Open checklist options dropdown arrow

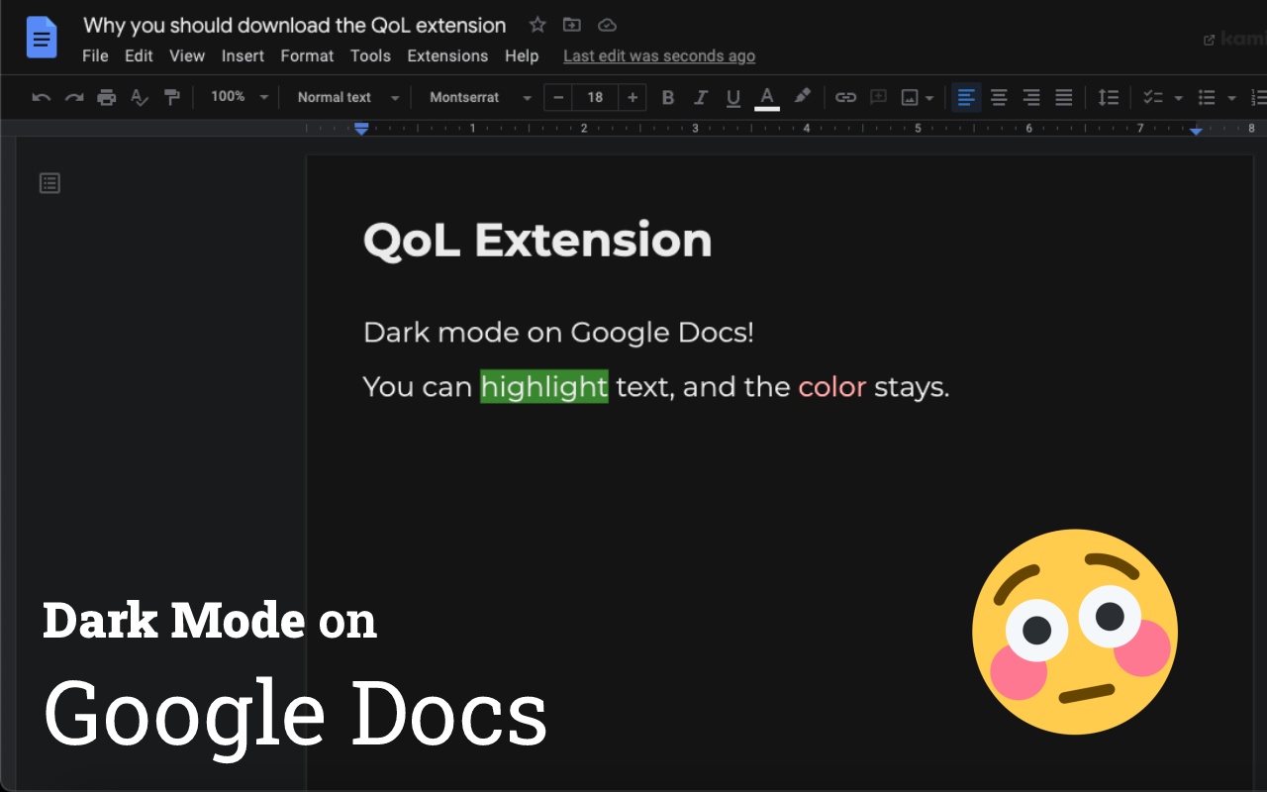pos(1178,98)
